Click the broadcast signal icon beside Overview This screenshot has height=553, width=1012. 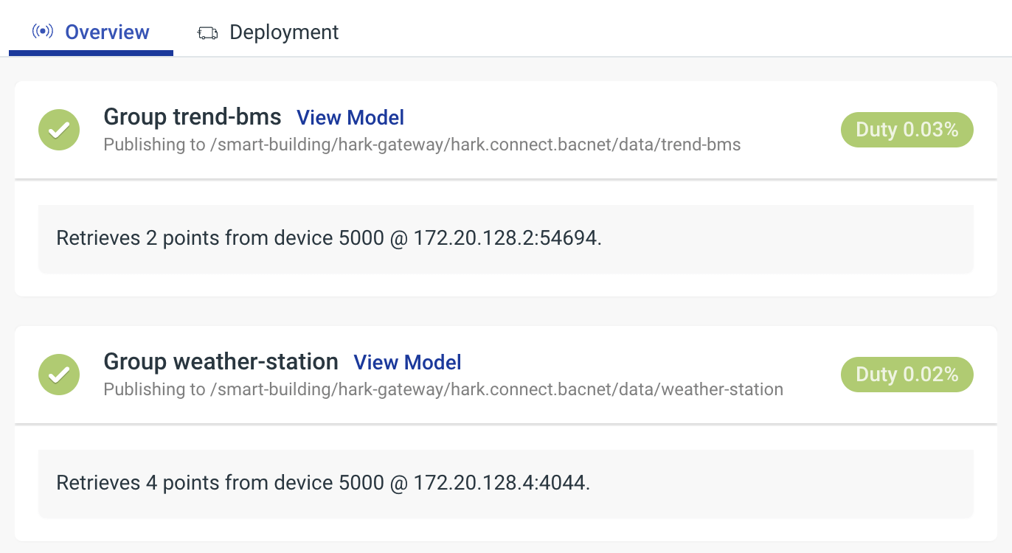(43, 32)
